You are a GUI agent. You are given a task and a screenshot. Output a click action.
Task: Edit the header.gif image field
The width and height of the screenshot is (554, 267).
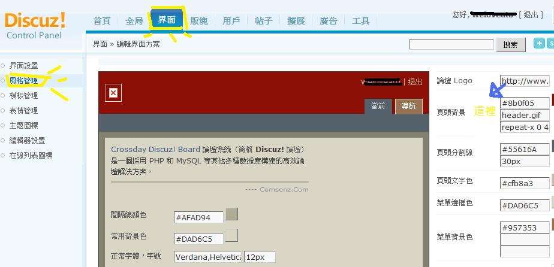(x=525, y=115)
